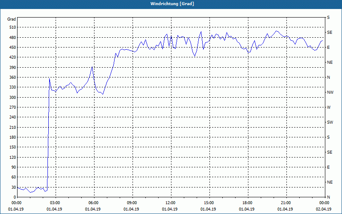The image size is (342, 214).
Task: Click the 'E' compass label beside the 450 gridline
Action: pos(328,48)
